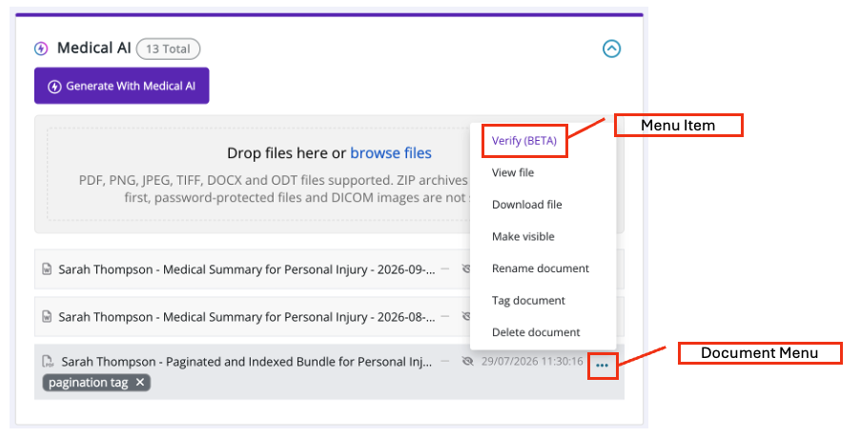Click the pagination tag label

(x=88, y=382)
